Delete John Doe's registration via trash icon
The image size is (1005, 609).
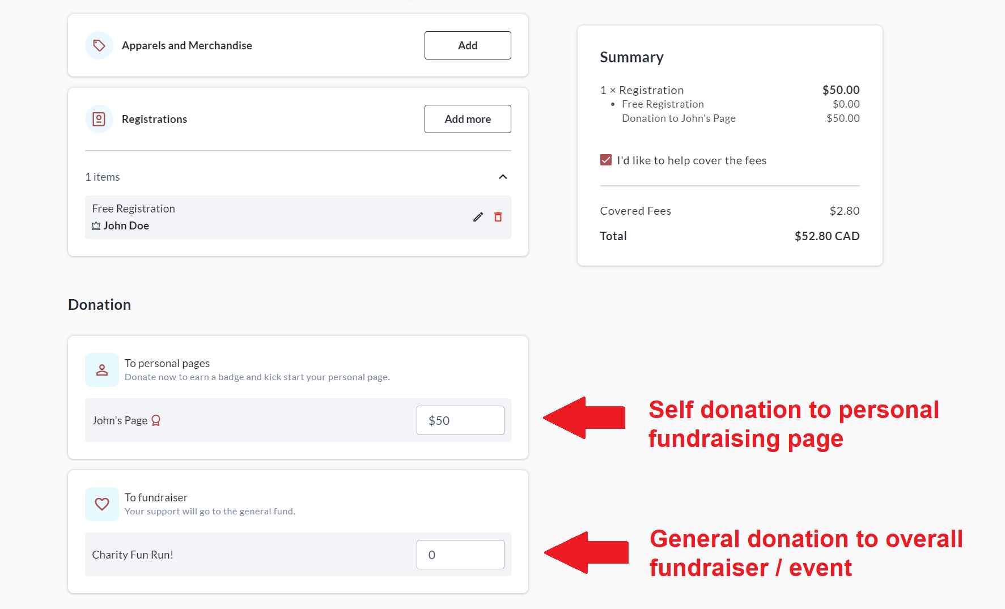(x=498, y=217)
